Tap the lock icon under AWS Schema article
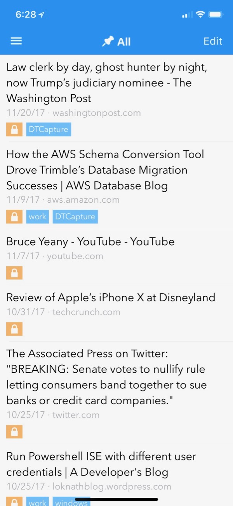Image resolution: width=233 pixels, height=506 pixels. click(14, 217)
